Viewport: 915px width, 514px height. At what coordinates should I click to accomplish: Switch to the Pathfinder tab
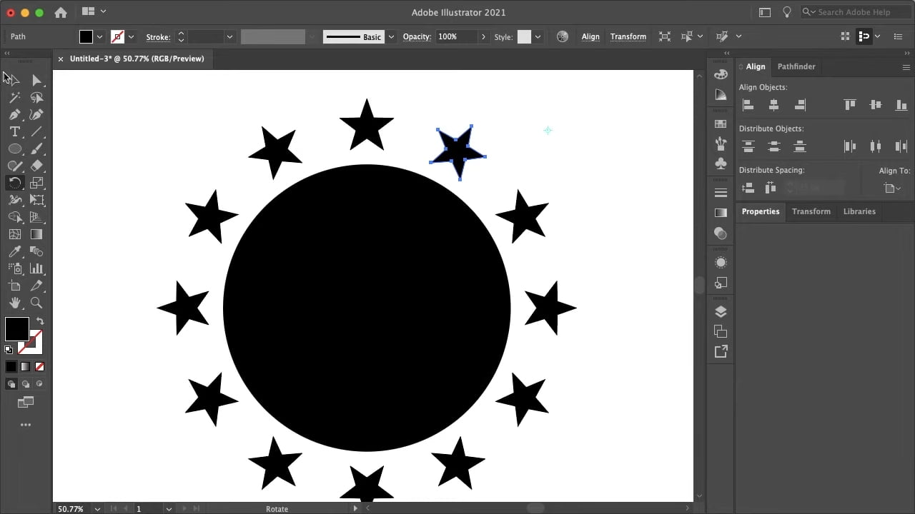[x=796, y=66]
